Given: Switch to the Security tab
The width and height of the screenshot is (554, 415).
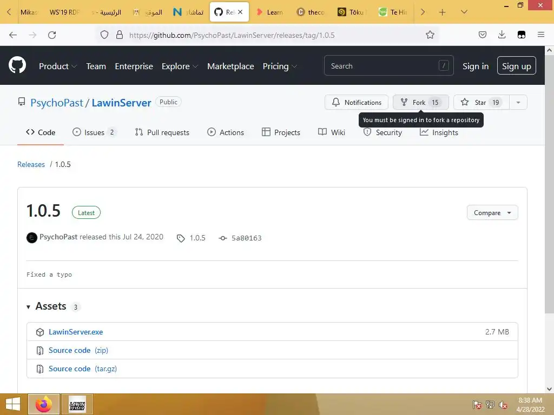Looking at the screenshot, I should pos(382,132).
